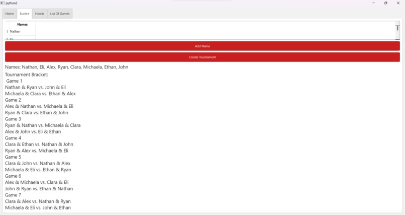Click 'Ryan & Clara vs. Ethan & John'
The image size is (405, 215).
tap(36, 113)
